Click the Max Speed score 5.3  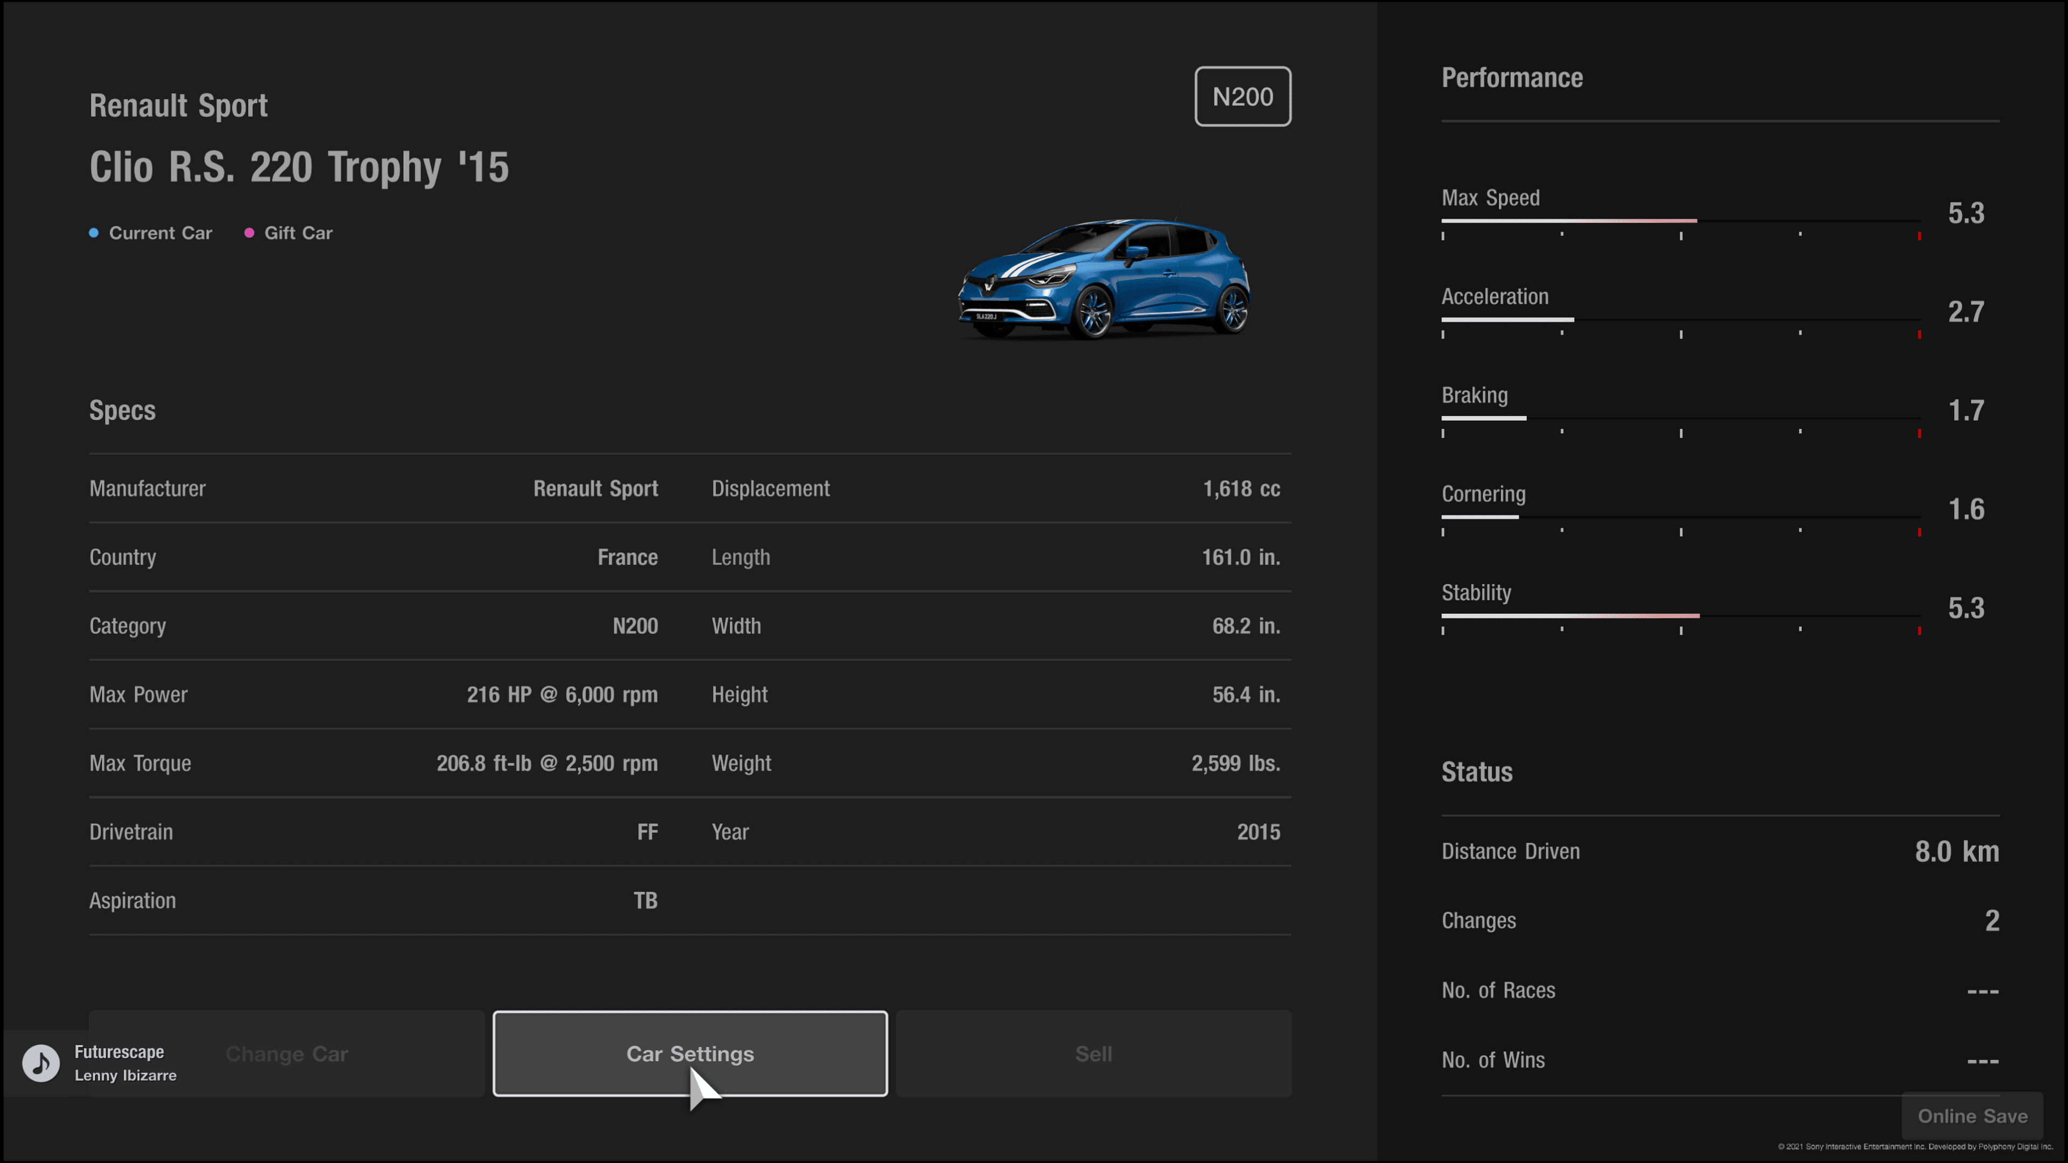tap(1966, 214)
